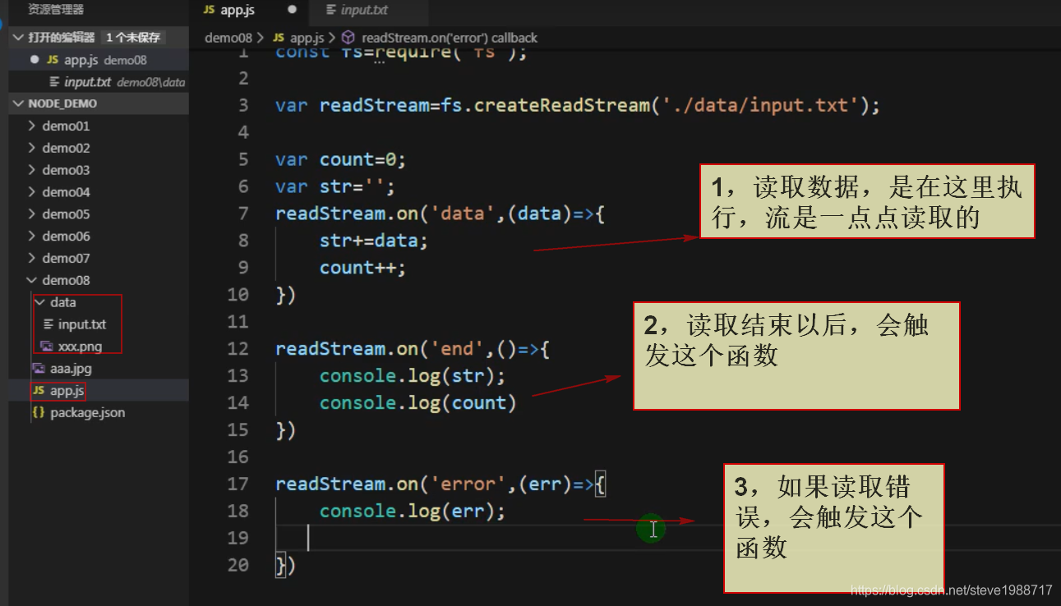Click demo08 in the breadcrumb bar

point(229,38)
